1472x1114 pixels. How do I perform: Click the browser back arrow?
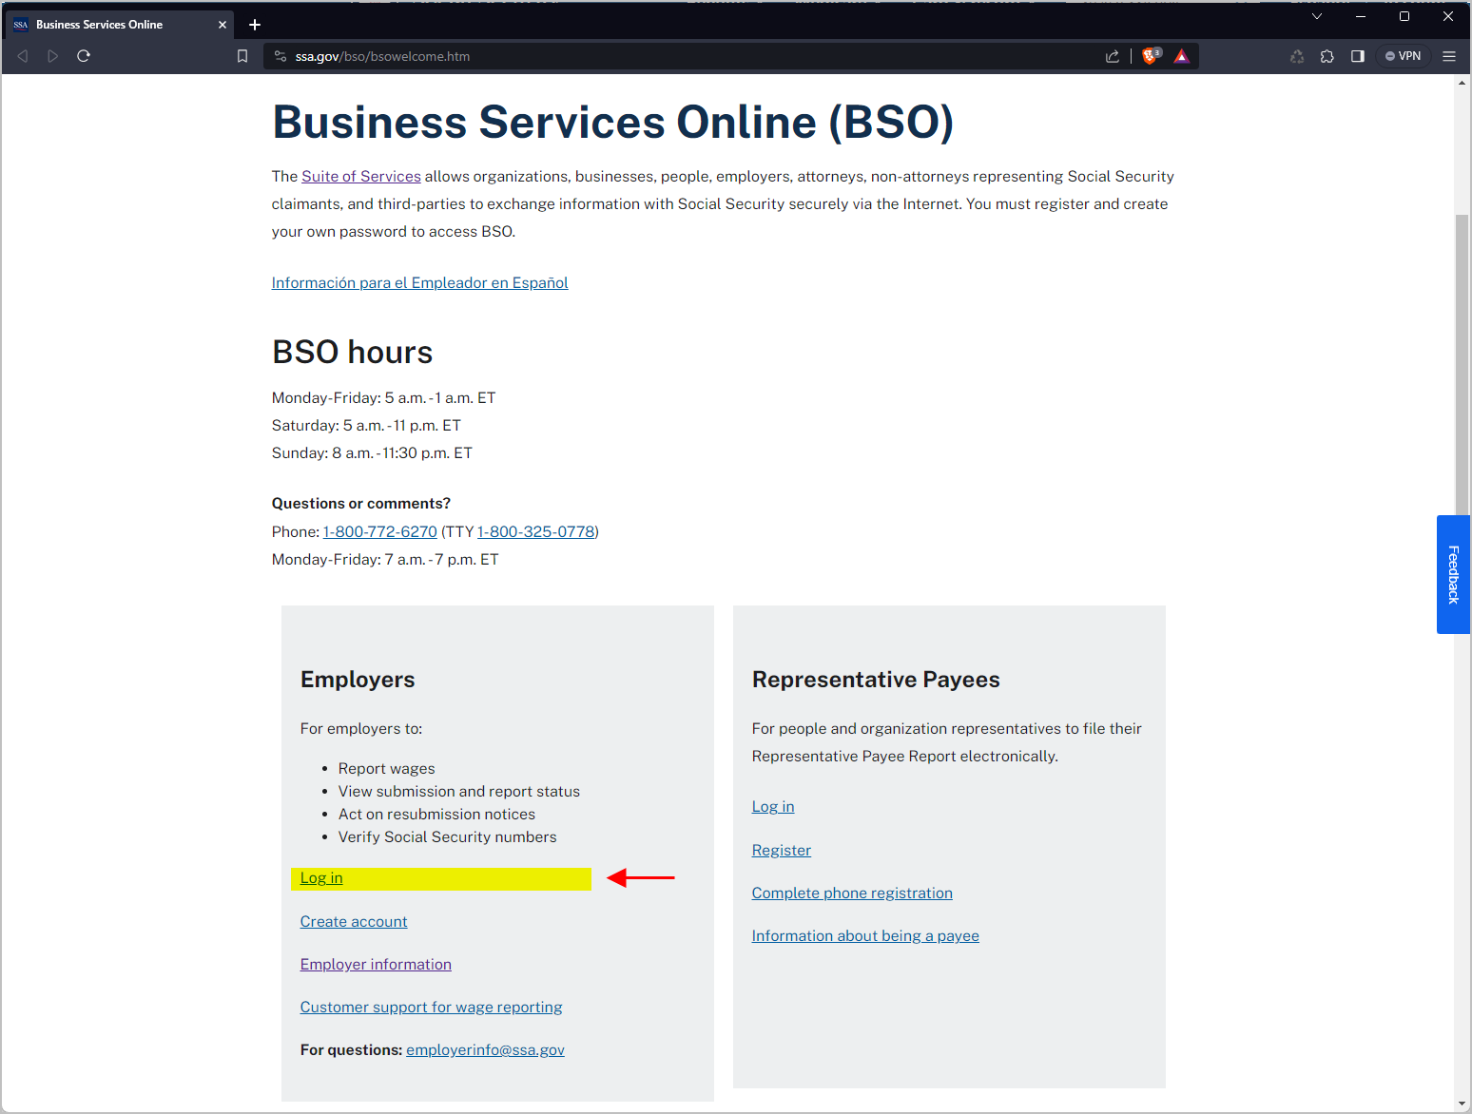tap(23, 56)
